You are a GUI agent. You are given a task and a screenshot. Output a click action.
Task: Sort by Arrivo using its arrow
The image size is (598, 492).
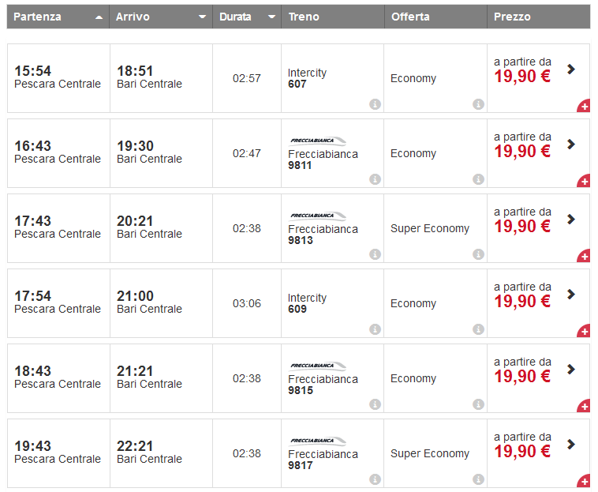pos(202,17)
